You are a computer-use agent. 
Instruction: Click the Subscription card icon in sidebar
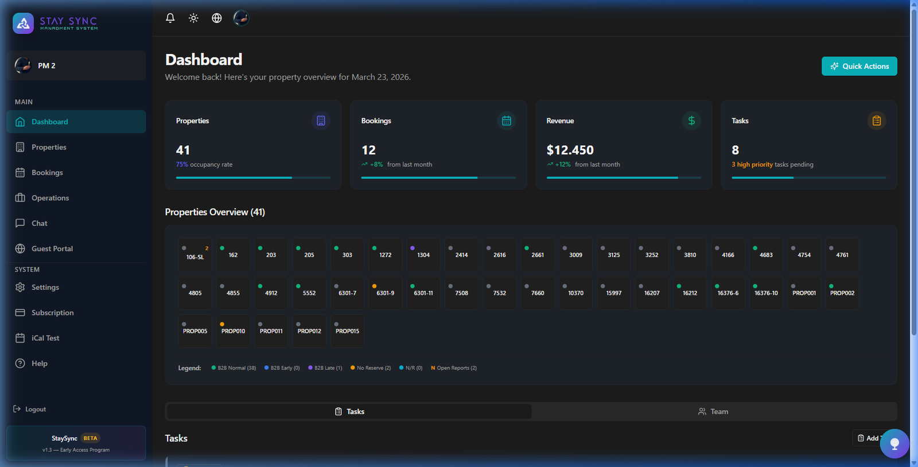(20, 313)
